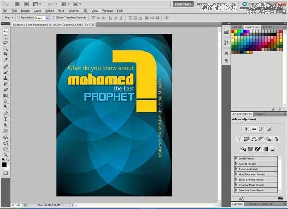Switch to the Swatches tab
The height and width of the screenshot is (209, 288).
(x=252, y=27)
